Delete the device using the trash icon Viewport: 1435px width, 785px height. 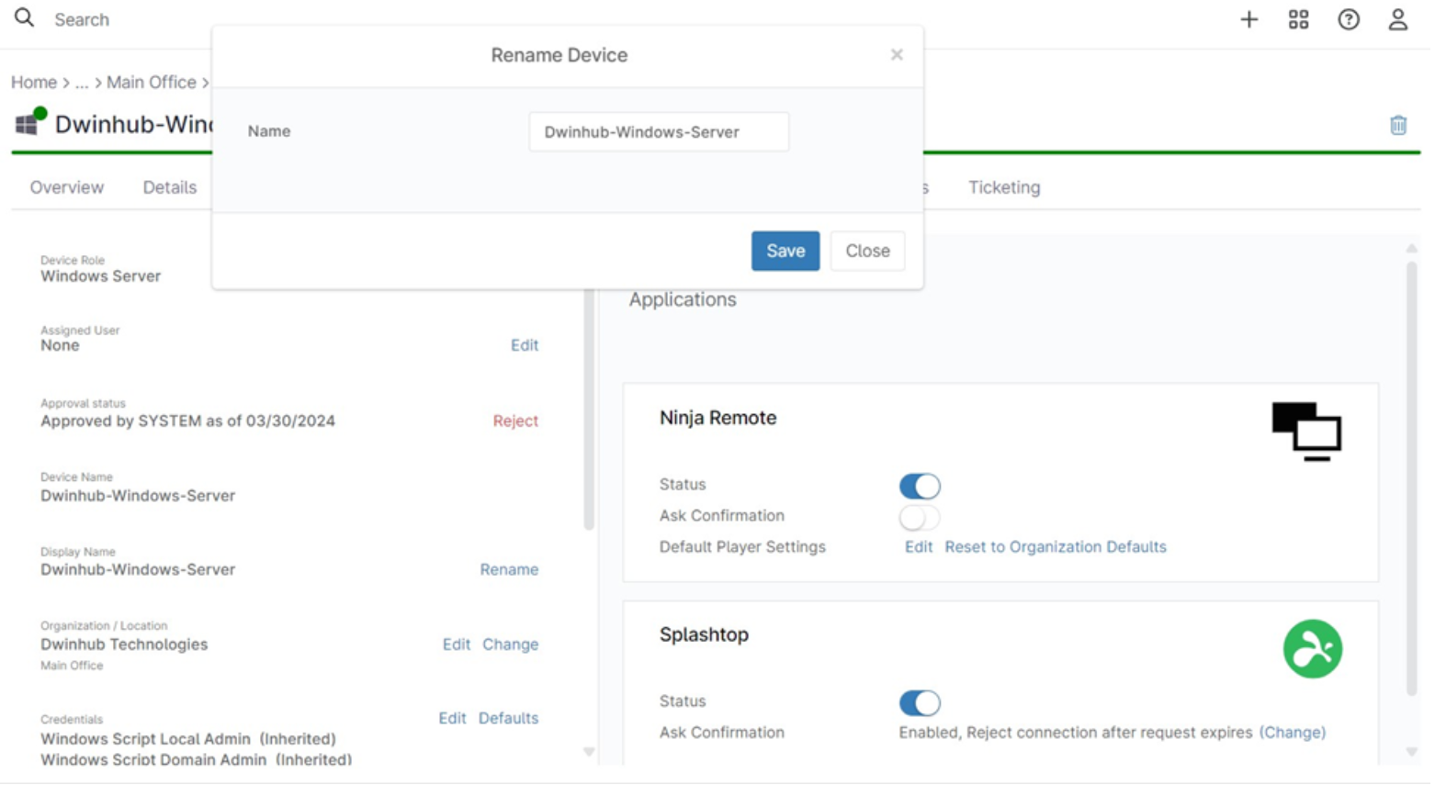click(1398, 125)
